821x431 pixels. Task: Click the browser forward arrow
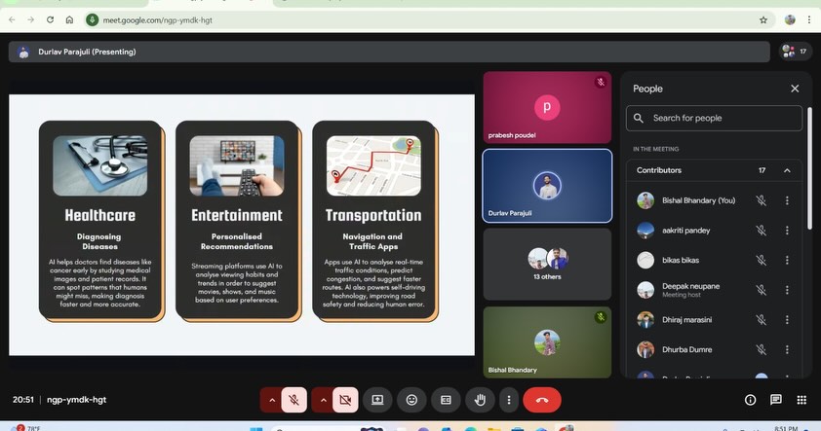click(31, 19)
